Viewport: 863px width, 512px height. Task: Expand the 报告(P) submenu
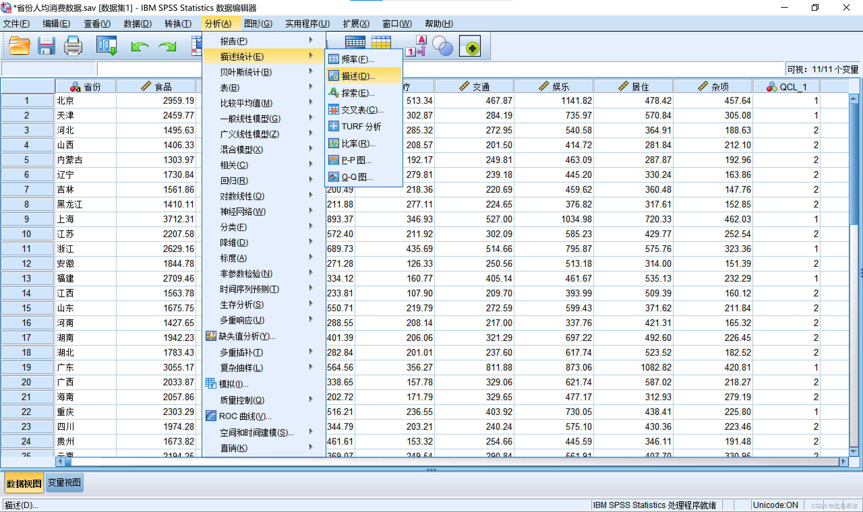tap(264, 41)
